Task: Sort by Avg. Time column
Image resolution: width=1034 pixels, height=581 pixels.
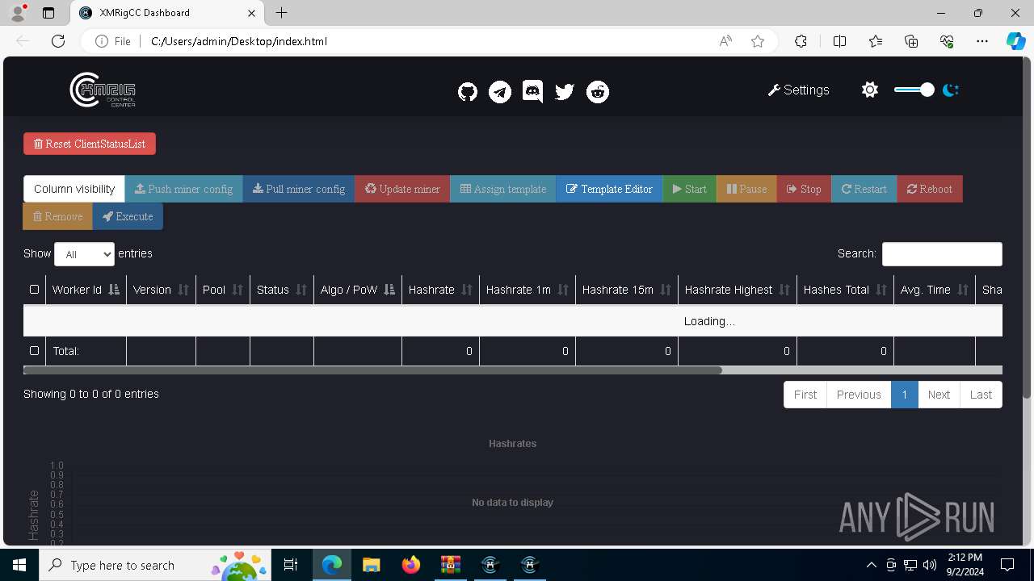Action: point(935,290)
